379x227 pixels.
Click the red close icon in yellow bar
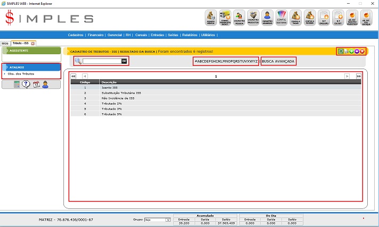(x=362, y=51)
